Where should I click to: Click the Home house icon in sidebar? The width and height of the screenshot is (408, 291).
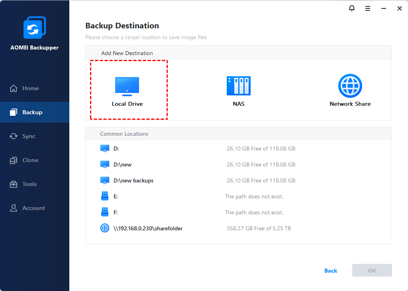(14, 88)
